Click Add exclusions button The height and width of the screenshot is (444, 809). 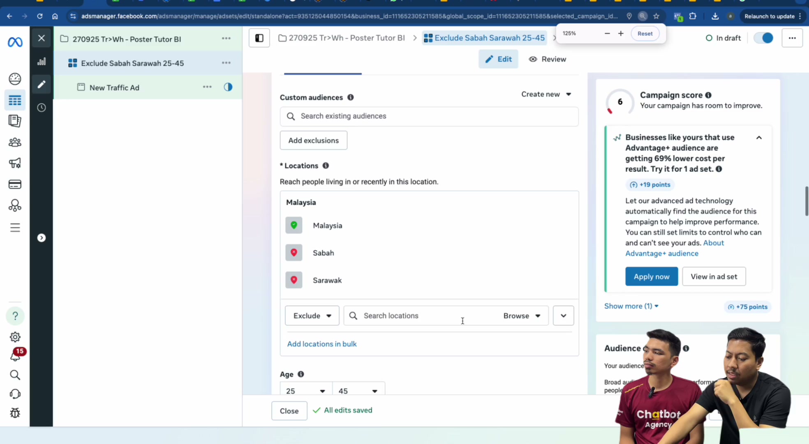pyautogui.click(x=314, y=141)
